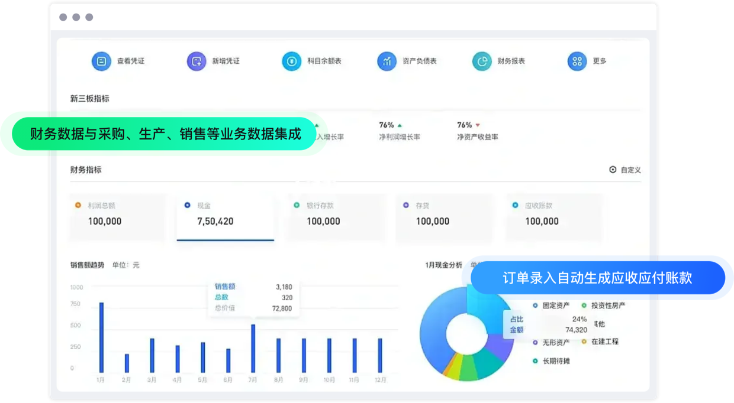
Task: Click the 1月 sales bar
Action: [x=101, y=337]
